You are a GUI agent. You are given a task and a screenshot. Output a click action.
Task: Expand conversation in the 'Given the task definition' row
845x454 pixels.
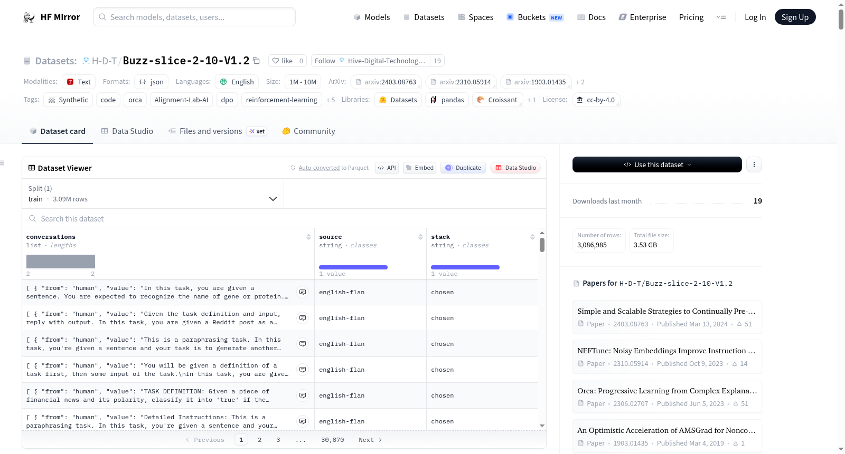303,318
